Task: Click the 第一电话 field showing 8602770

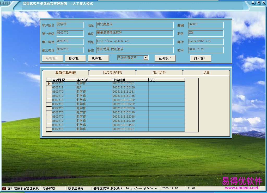Action: [x=70, y=33]
